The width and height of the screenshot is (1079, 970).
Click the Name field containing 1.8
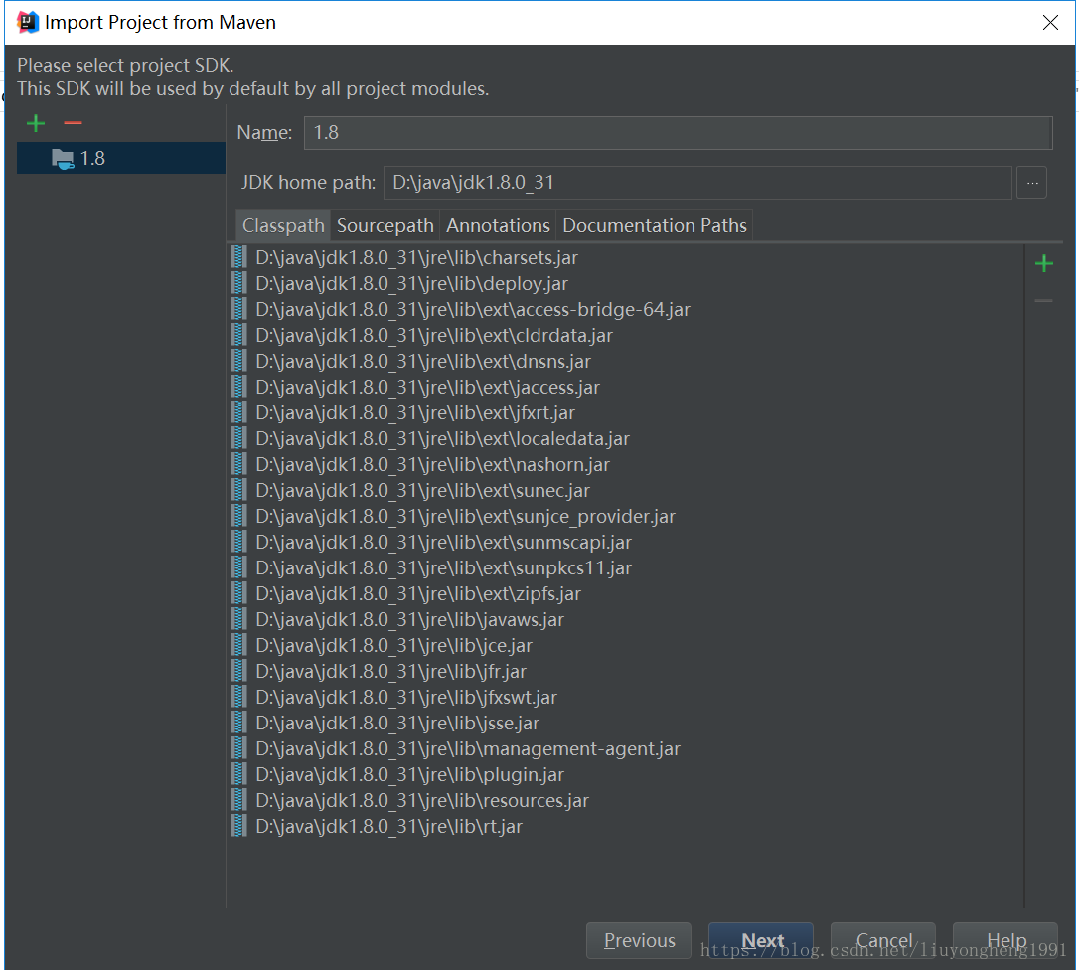click(678, 133)
